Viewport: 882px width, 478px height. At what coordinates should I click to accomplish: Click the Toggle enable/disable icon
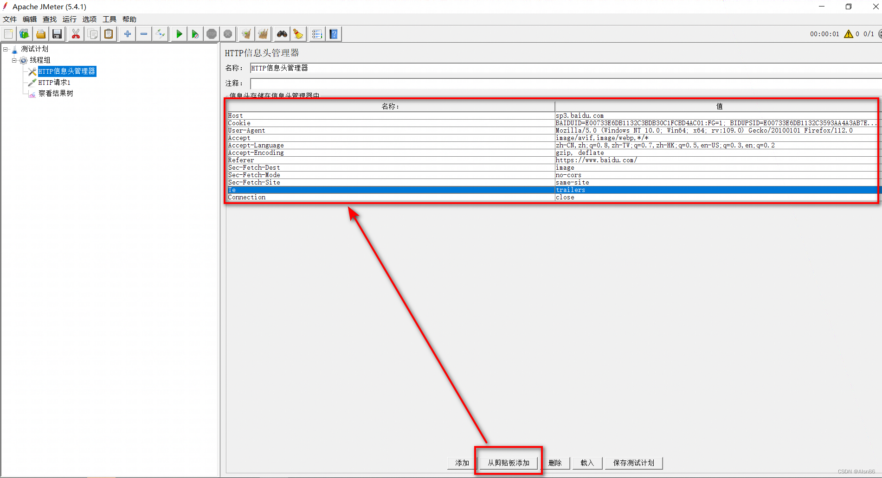(x=160, y=34)
